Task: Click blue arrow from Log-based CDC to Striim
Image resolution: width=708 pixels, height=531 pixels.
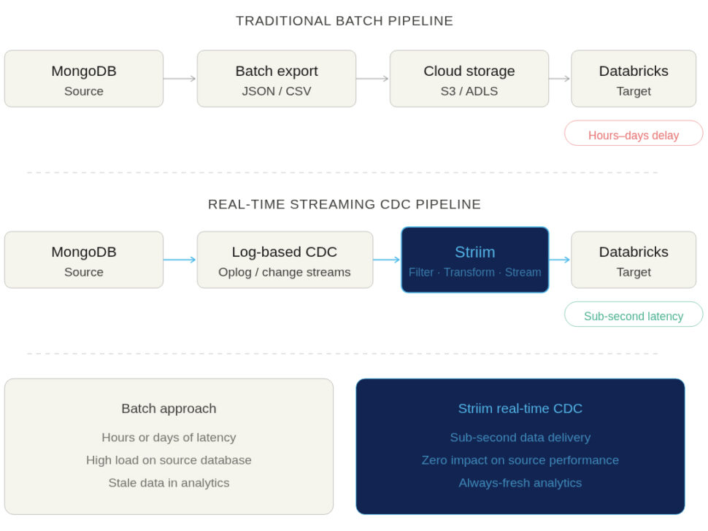Action: [x=387, y=260]
